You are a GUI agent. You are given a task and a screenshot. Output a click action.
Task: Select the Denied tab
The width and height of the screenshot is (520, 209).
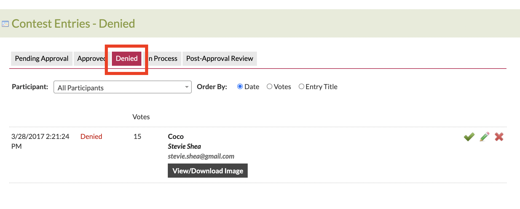click(x=127, y=58)
